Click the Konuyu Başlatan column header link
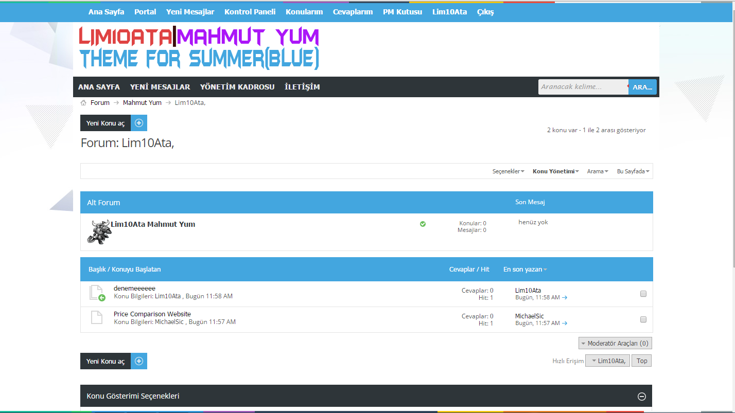This screenshot has width=735, height=413. pyautogui.click(x=136, y=269)
